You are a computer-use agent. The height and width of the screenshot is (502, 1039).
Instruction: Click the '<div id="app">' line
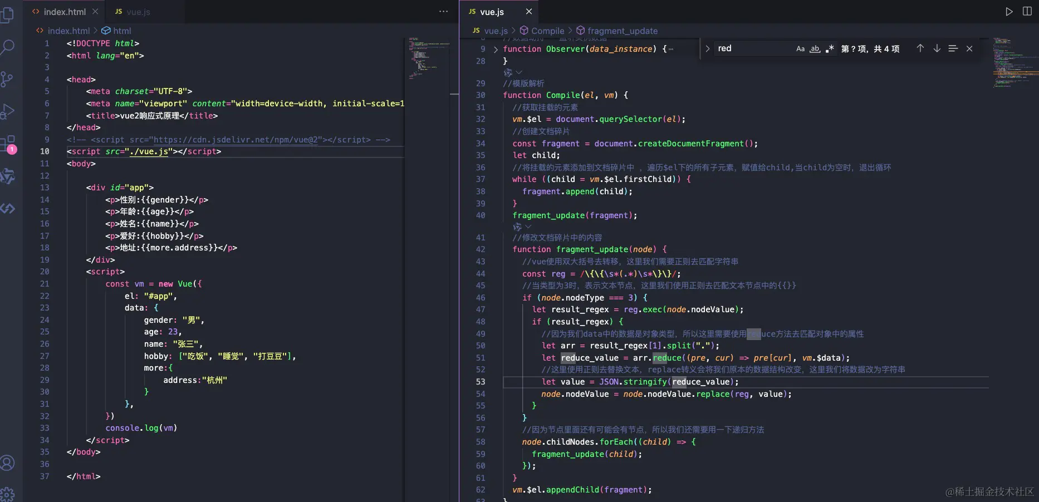[120, 188]
